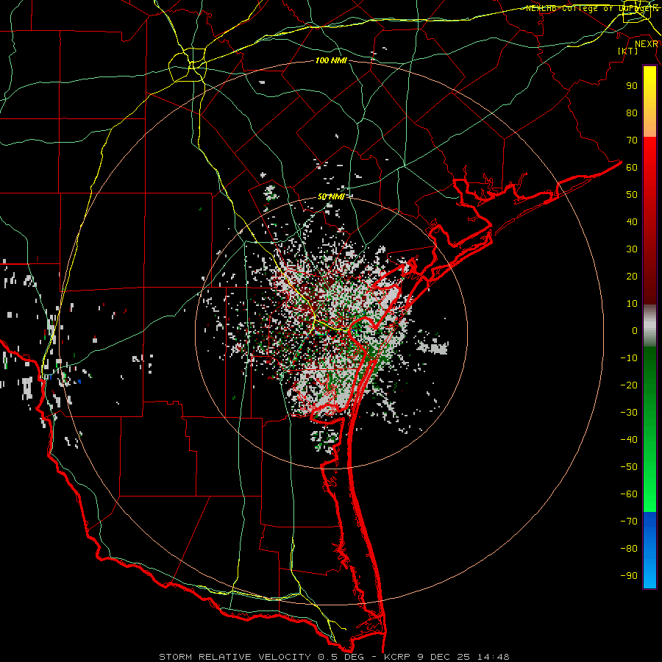Click the "60" value on velocity scale

click(x=632, y=167)
